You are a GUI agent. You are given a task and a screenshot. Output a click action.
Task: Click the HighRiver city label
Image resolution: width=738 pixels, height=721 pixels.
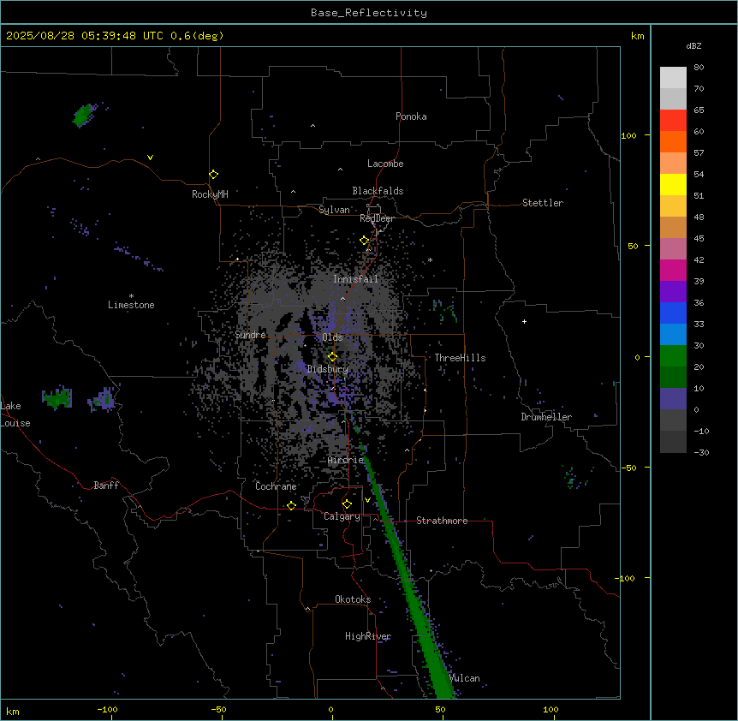point(368,636)
